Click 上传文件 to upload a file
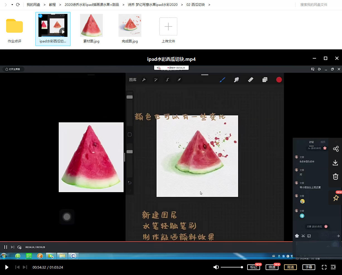The width and height of the screenshot is (342, 275). click(168, 30)
